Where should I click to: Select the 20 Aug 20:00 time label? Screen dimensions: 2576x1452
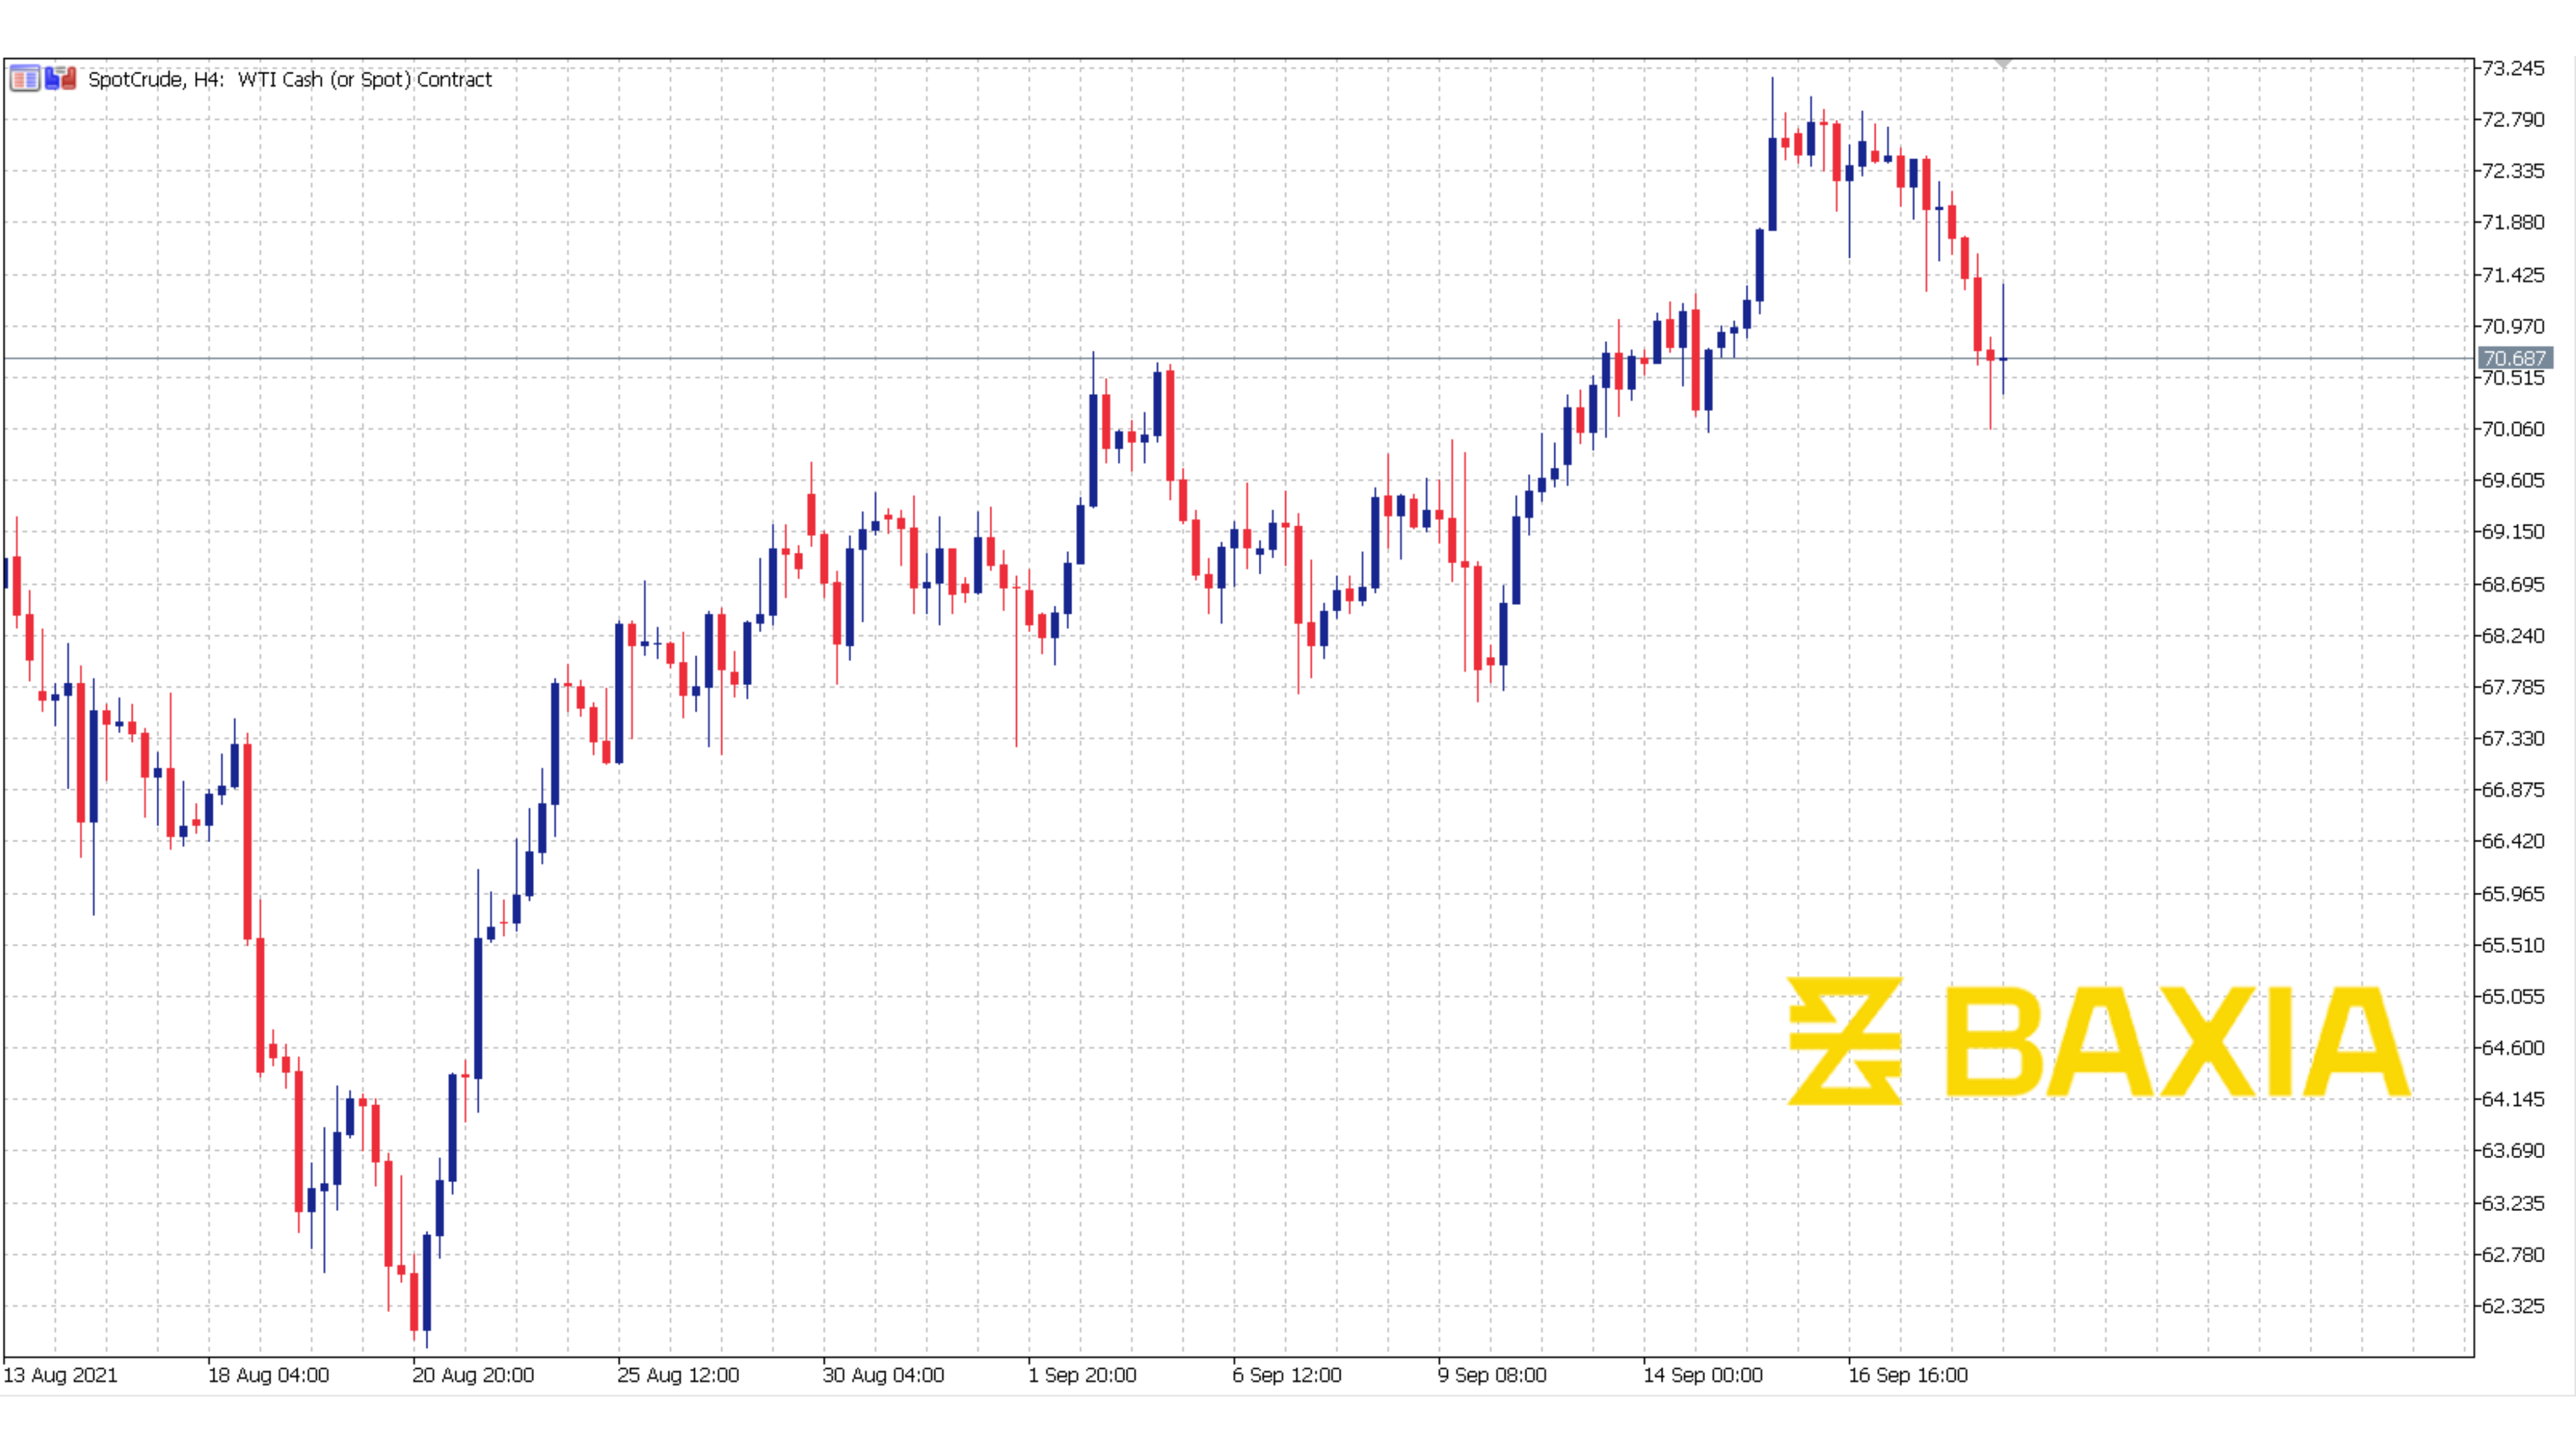coord(473,1375)
